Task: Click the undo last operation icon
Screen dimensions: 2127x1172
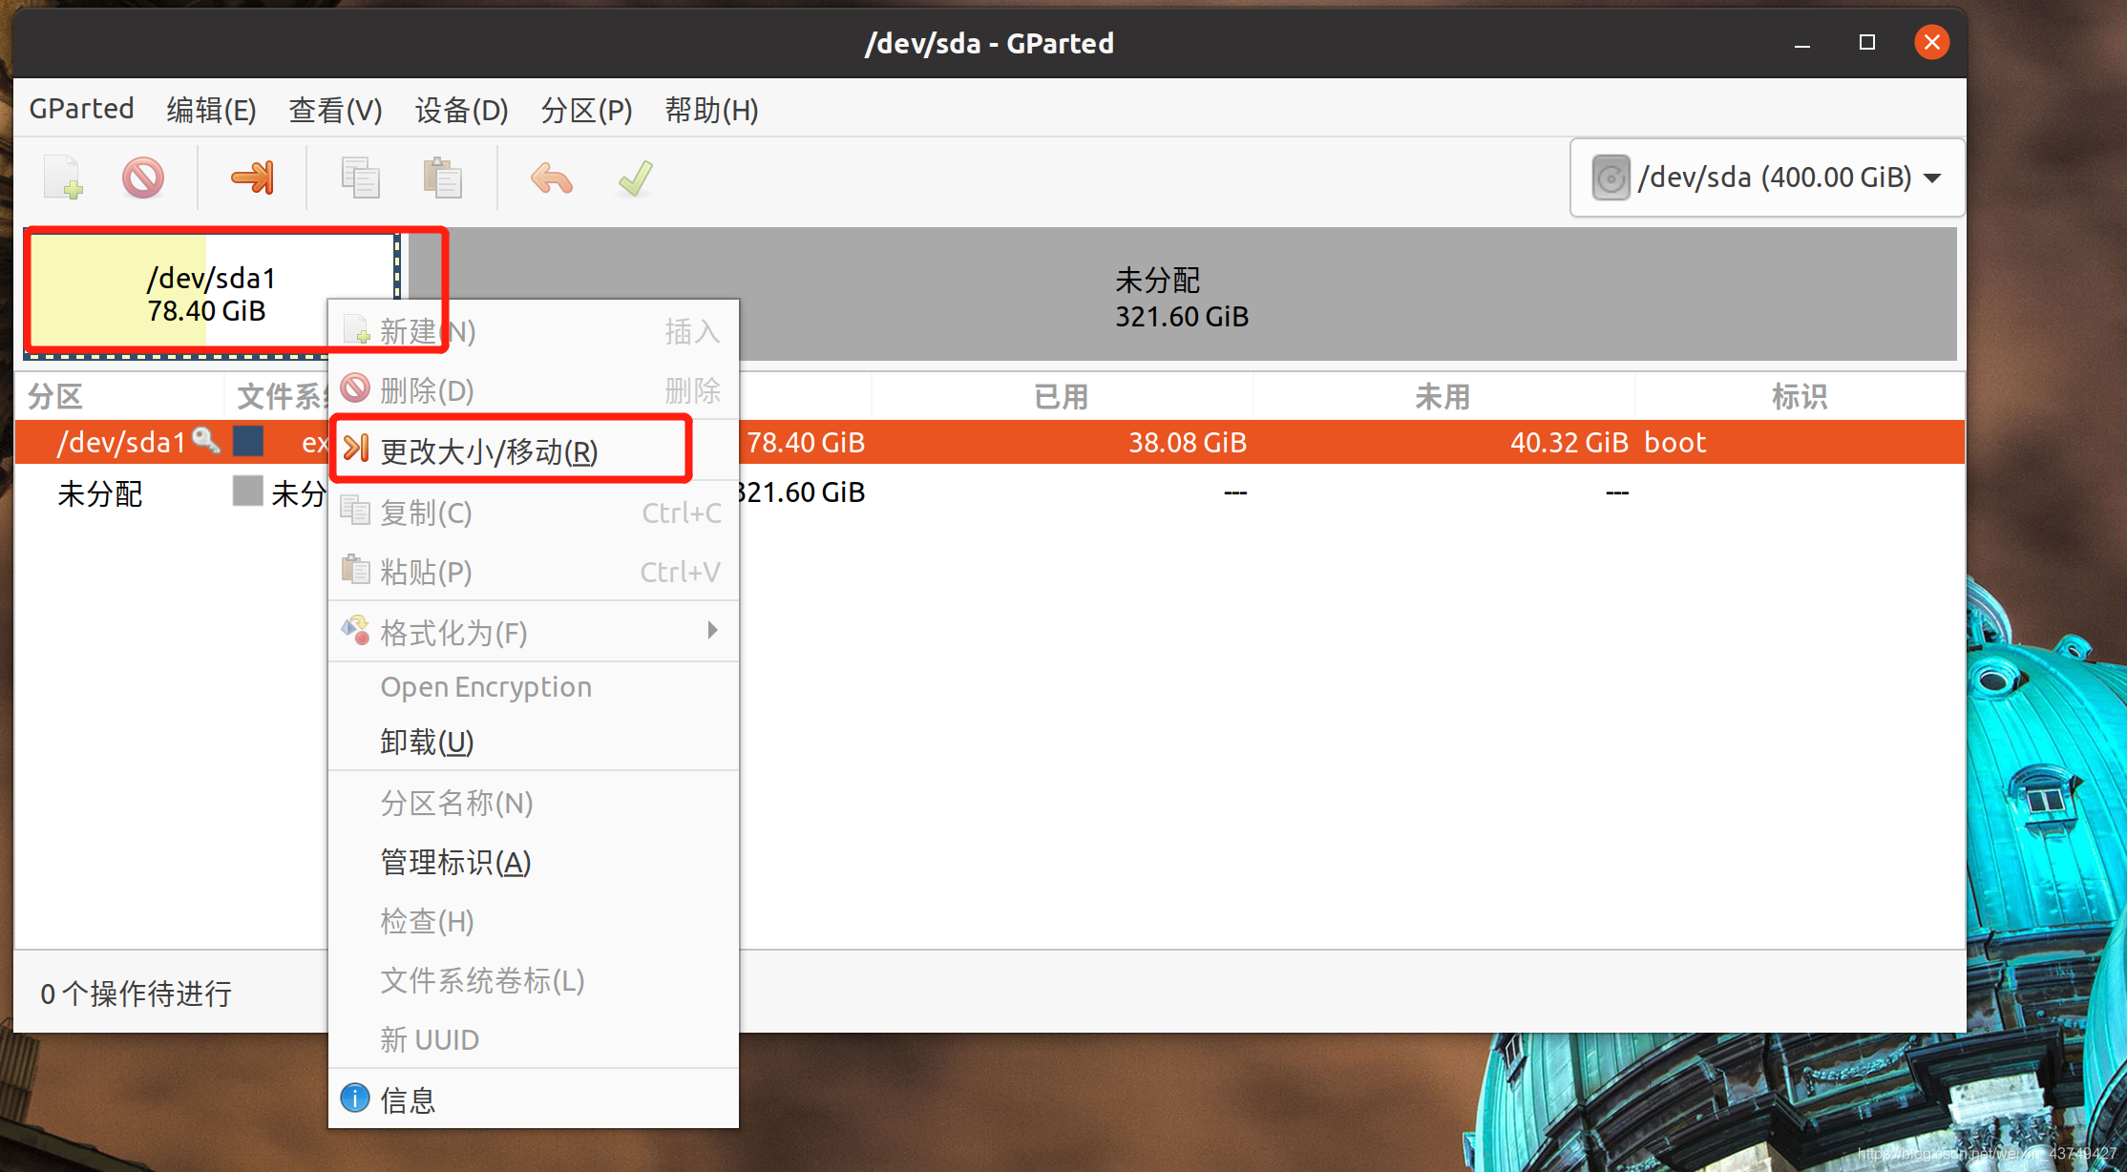Action: click(x=551, y=178)
